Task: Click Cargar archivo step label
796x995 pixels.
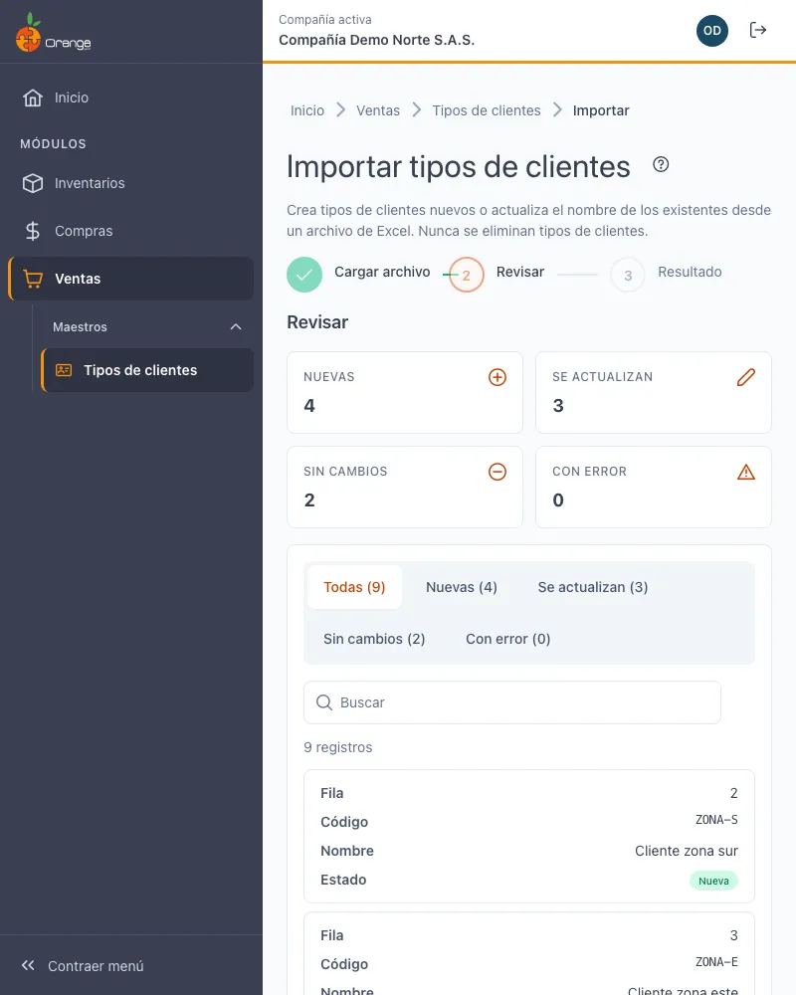Action: click(x=382, y=272)
